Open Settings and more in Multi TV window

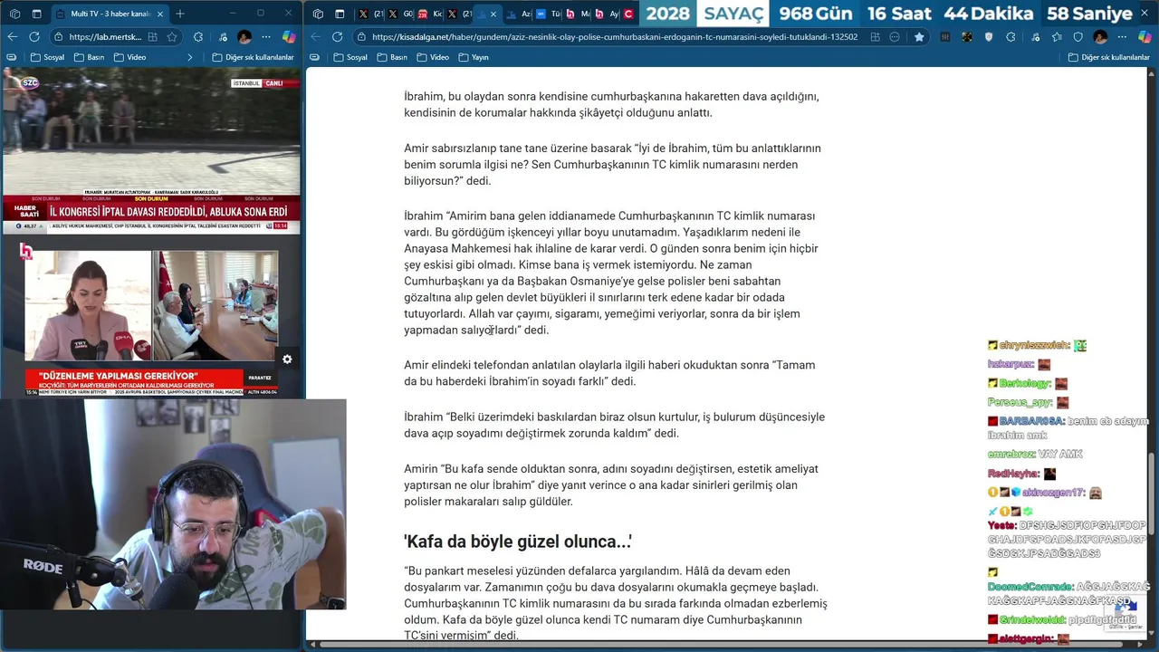point(267,37)
